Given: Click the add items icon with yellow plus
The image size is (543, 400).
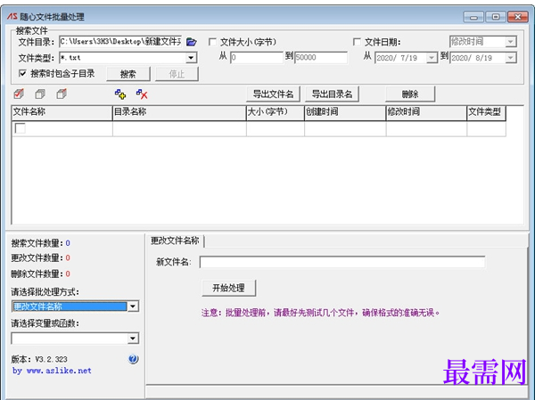Looking at the screenshot, I should pyautogui.click(x=120, y=94).
